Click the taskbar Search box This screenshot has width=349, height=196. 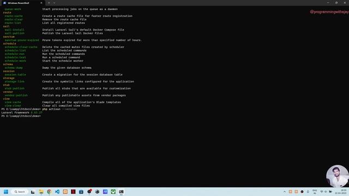pyautogui.click(x=20, y=192)
